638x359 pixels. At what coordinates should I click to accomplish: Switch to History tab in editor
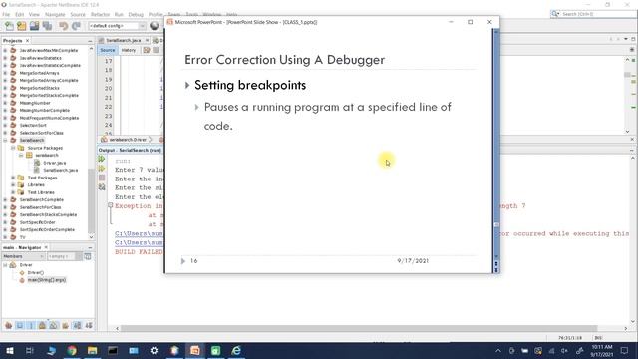[129, 50]
